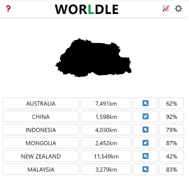Click the 42% proximity value

pyautogui.click(x=172, y=156)
